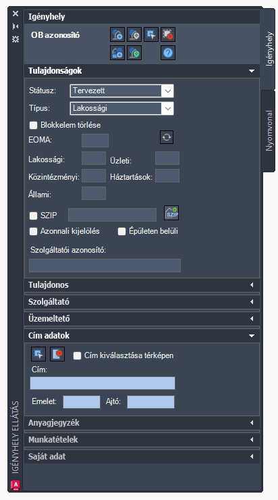The width and height of the screenshot is (278, 500).
Task: Open the Státusz dropdown showing Tervezett
Action: tap(121, 91)
